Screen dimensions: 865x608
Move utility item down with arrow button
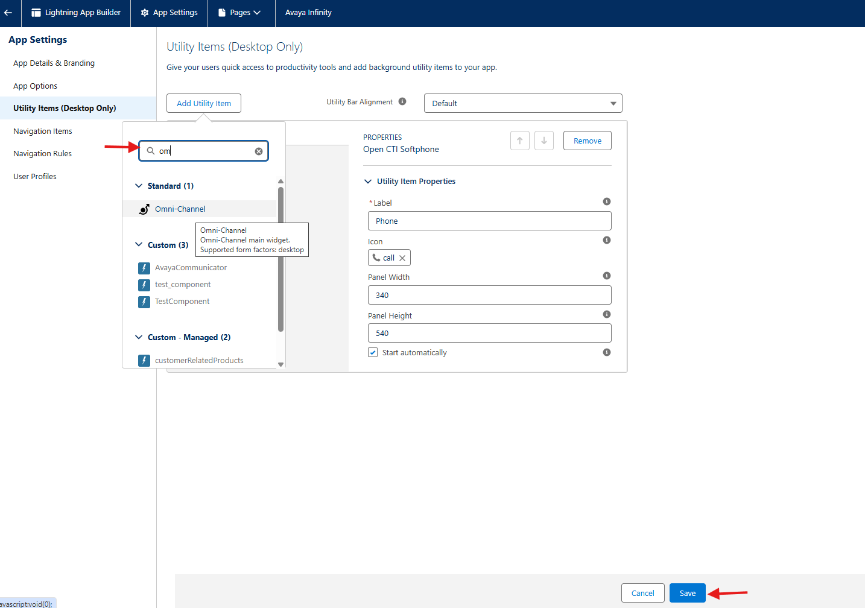coord(544,141)
